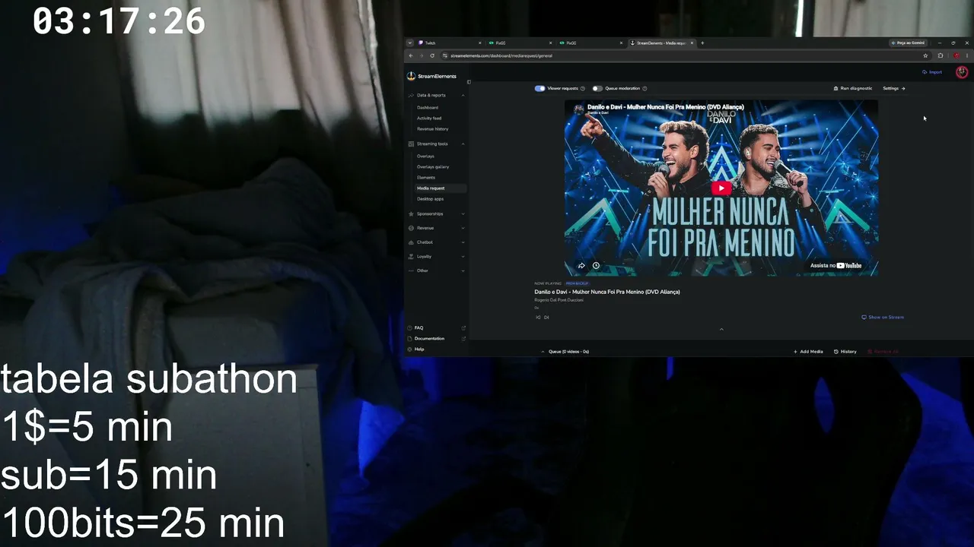This screenshot has width=974, height=547.
Task: Switch to the second PixGG tab
Action: (x=590, y=43)
